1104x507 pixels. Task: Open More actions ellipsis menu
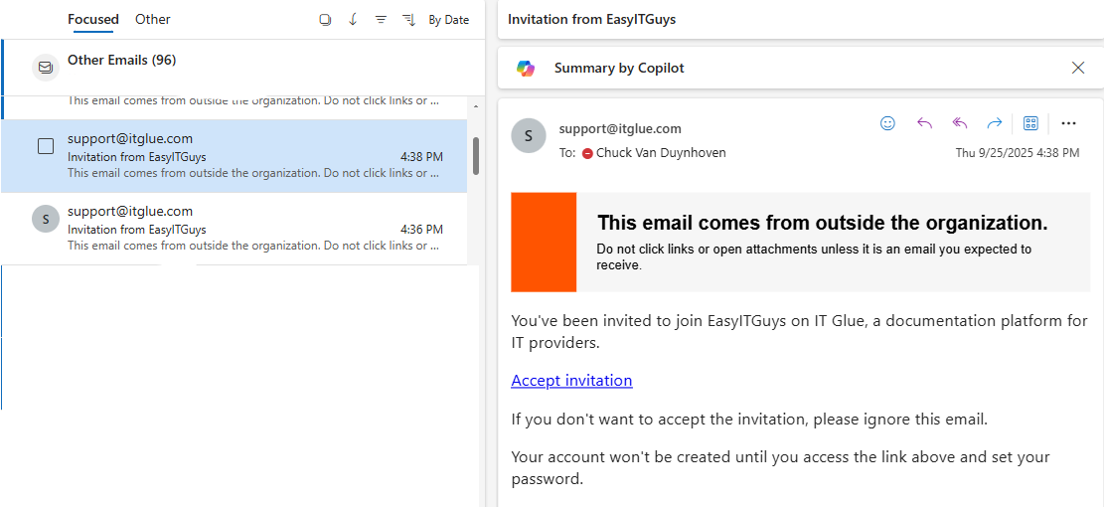pos(1068,123)
